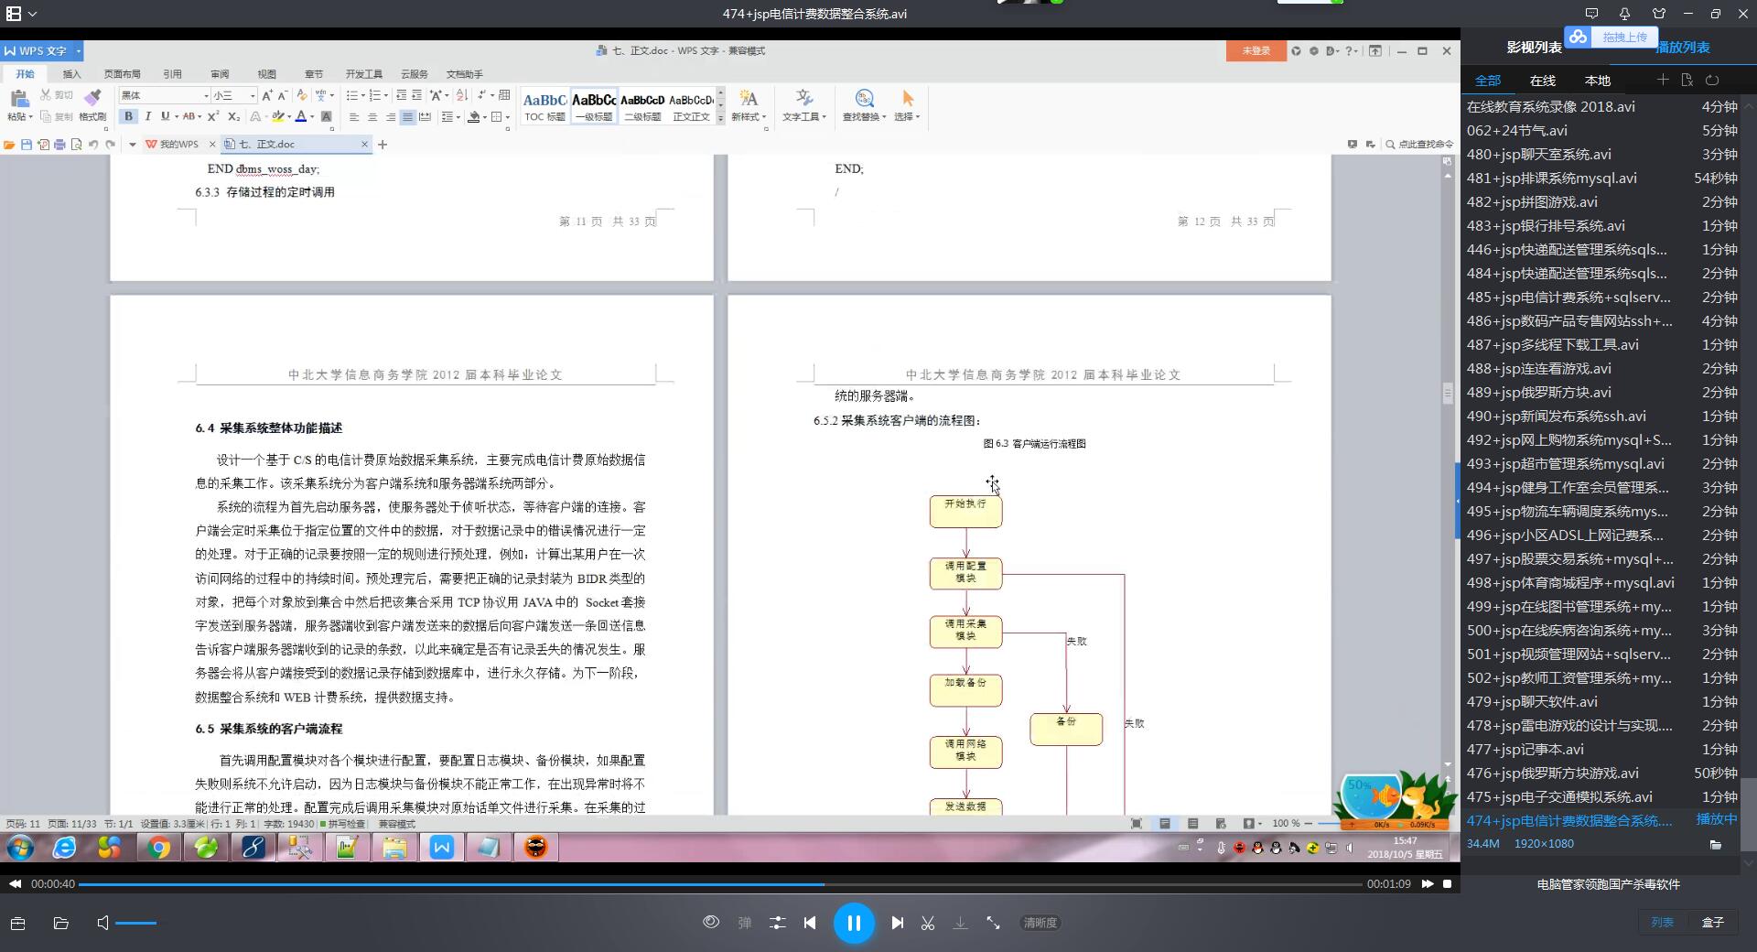
Task: Click the font color A swatch
Action: (300, 116)
